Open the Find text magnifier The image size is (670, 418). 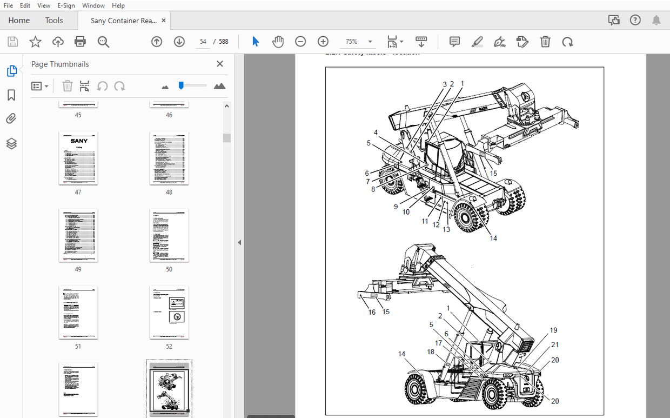pyautogui.click(x=103, y=42)
